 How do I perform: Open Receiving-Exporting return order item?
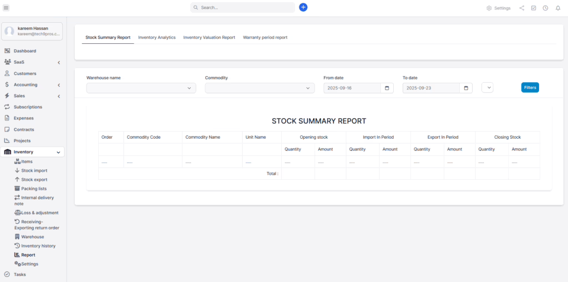point(37,225)
